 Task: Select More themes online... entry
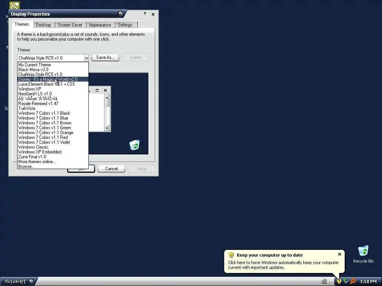(x=53, y=162)
